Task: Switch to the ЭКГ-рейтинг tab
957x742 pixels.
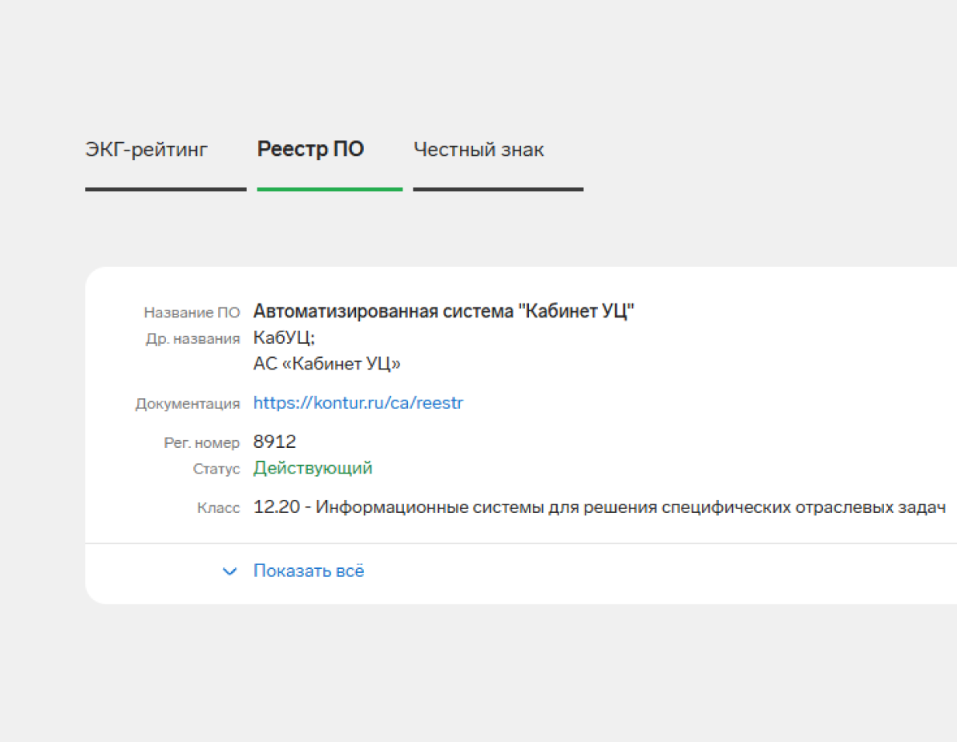Action: [147, 149]
